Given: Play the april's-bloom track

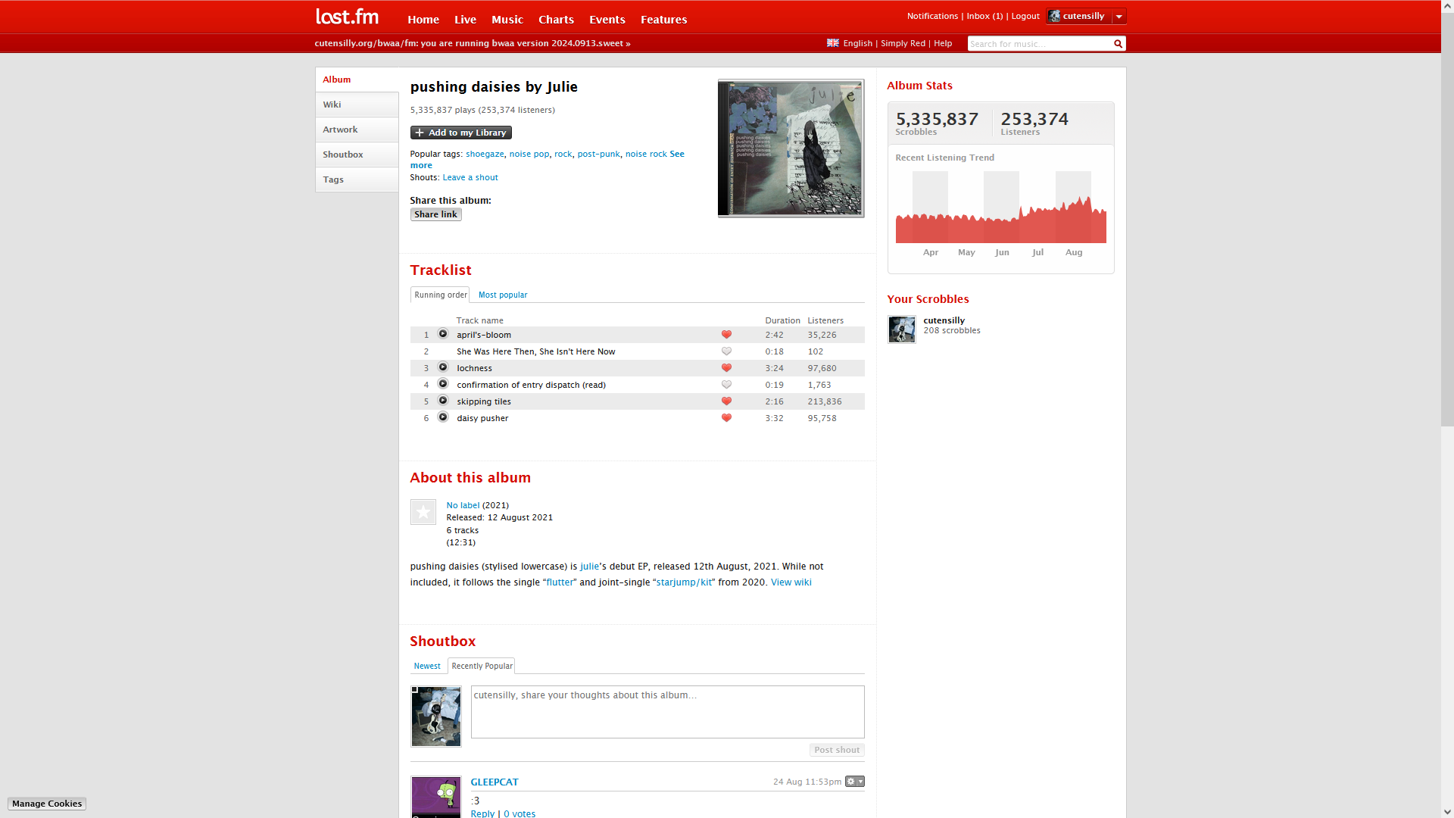Looking at the screenshot, I should (x=443, y=334).
